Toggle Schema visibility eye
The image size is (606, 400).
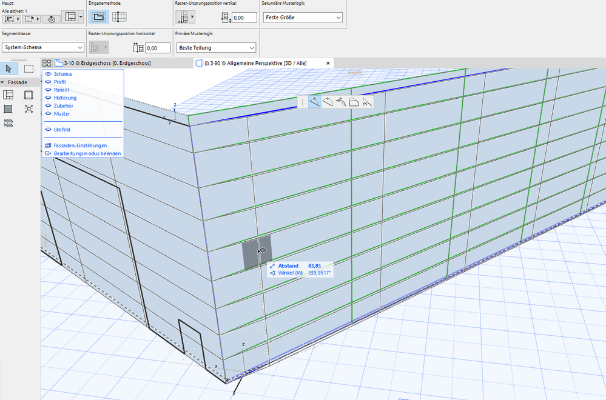coord(48,74)
